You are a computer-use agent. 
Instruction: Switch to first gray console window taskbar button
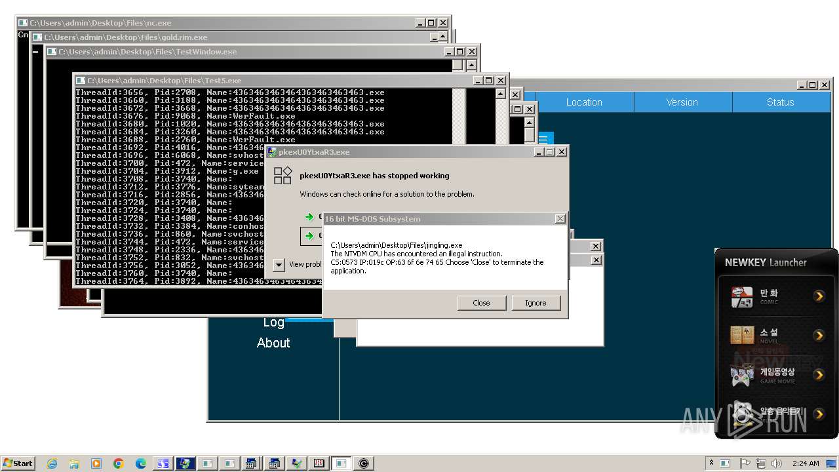click(208, 463)
